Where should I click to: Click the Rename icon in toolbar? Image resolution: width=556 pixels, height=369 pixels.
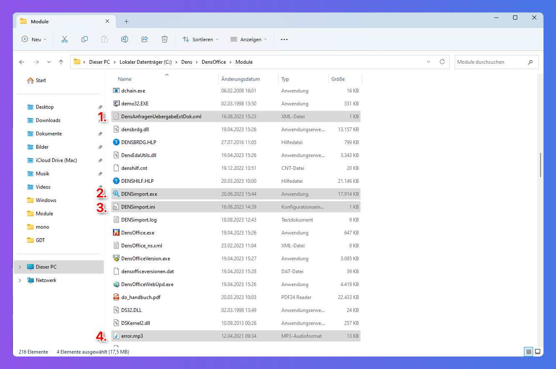pos(124,39)
